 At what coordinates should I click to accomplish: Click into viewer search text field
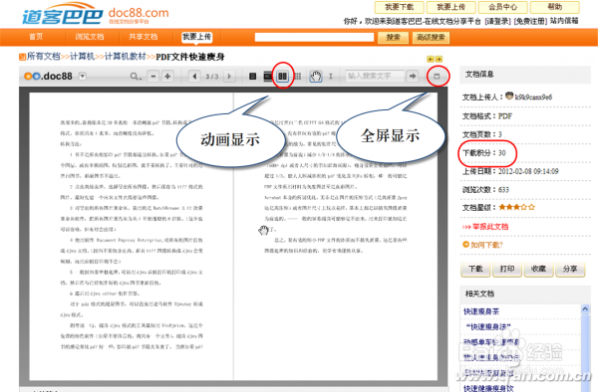coord(375,77)
